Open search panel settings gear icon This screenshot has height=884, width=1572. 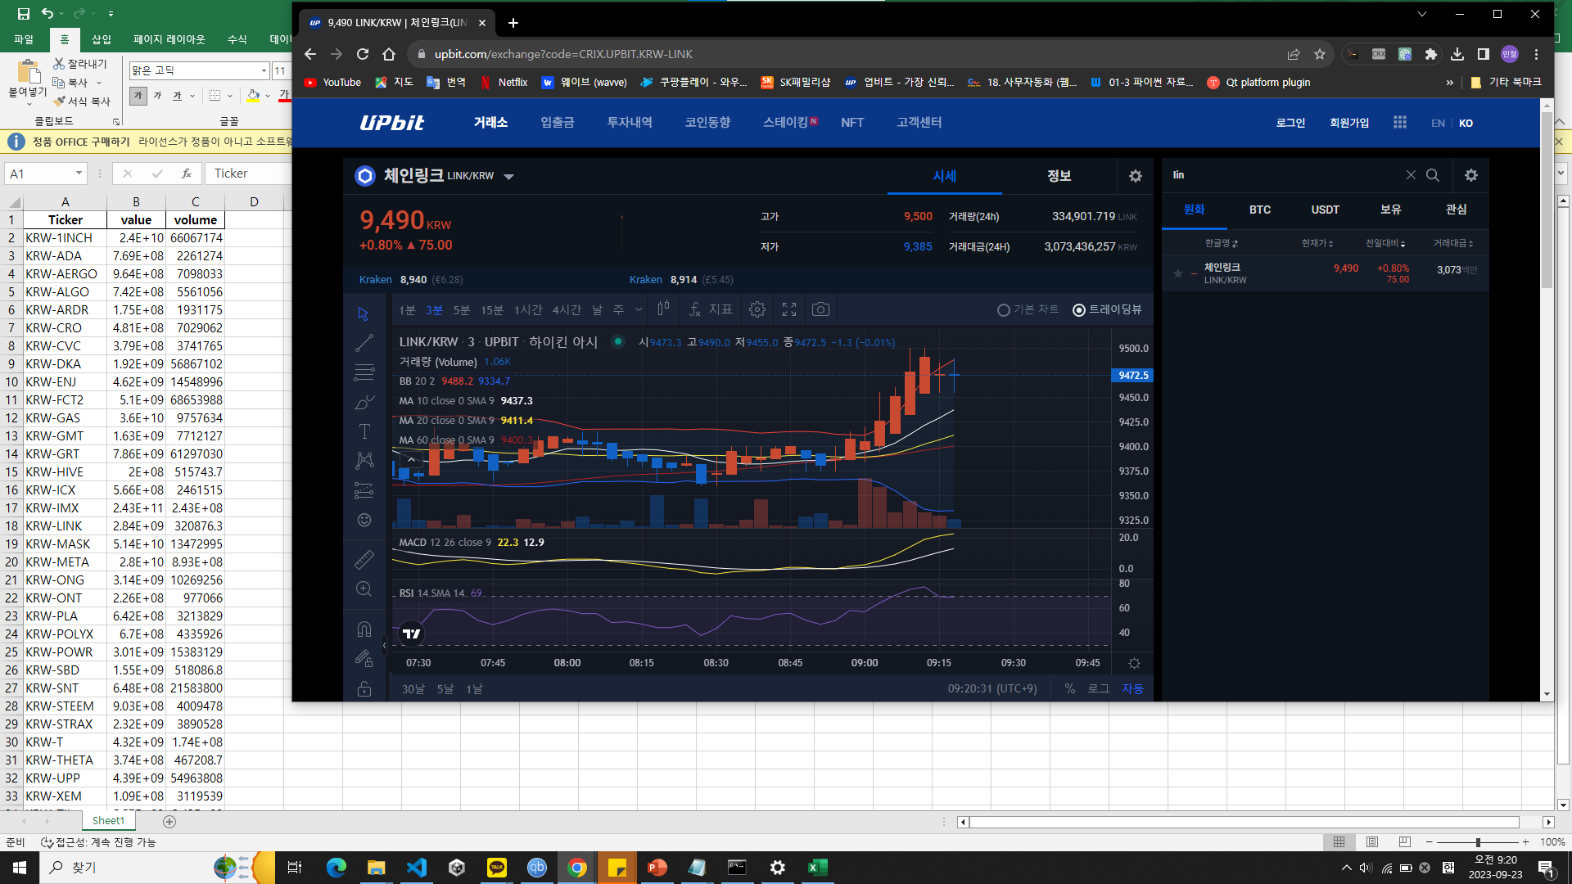(1471, 175)
